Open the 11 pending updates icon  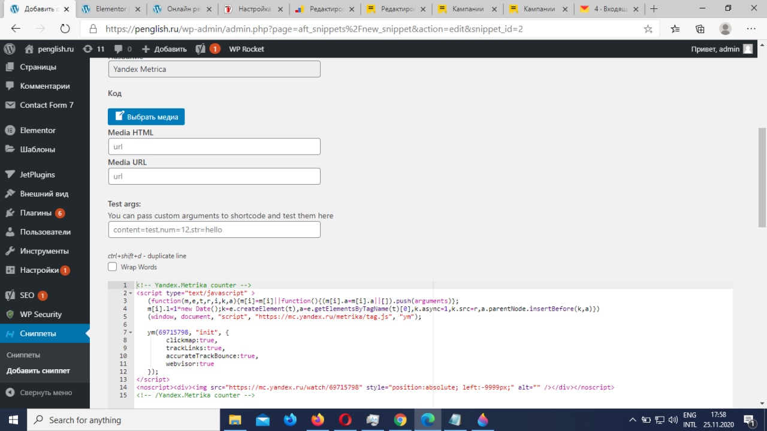(x=94, y=49)
